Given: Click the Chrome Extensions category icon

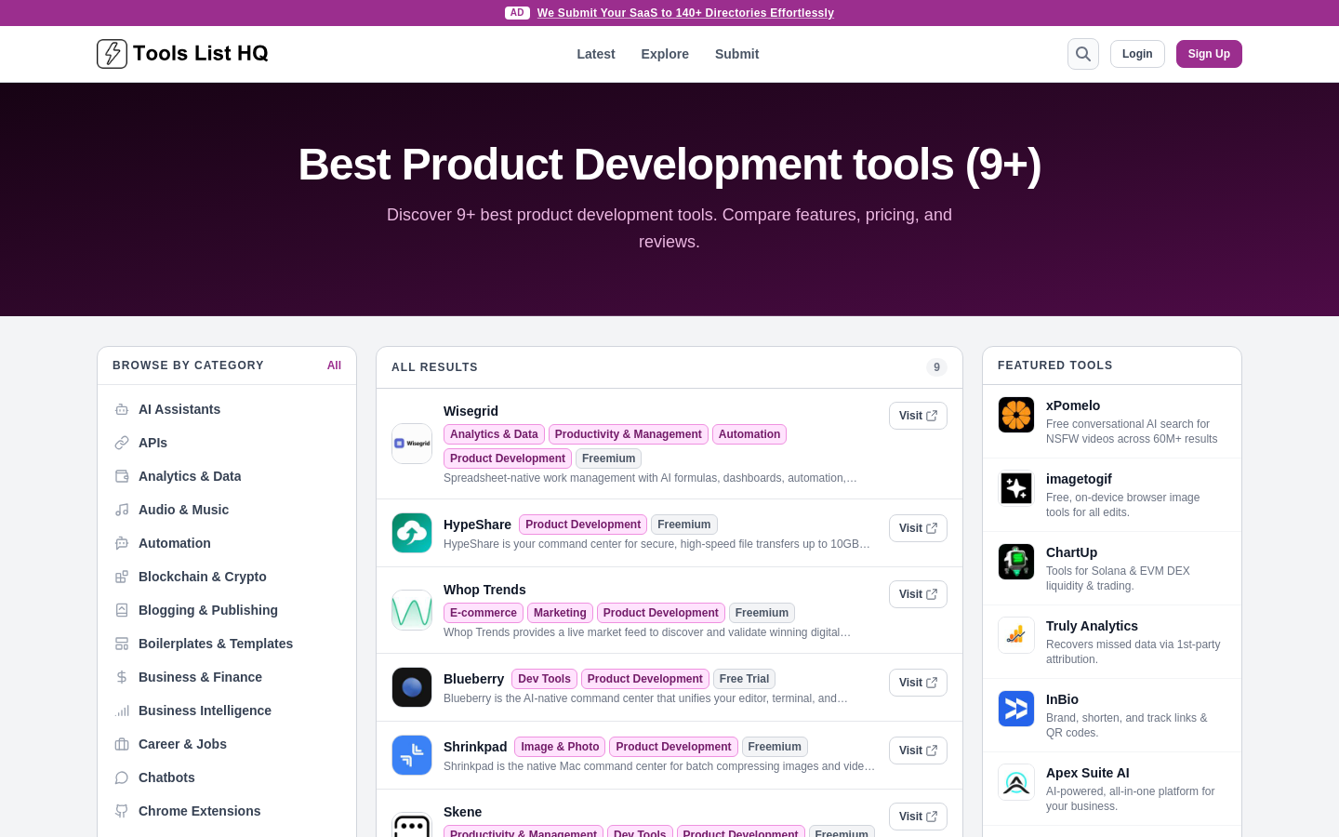Looking at the screenshot, I should click(x=122, y=811).
